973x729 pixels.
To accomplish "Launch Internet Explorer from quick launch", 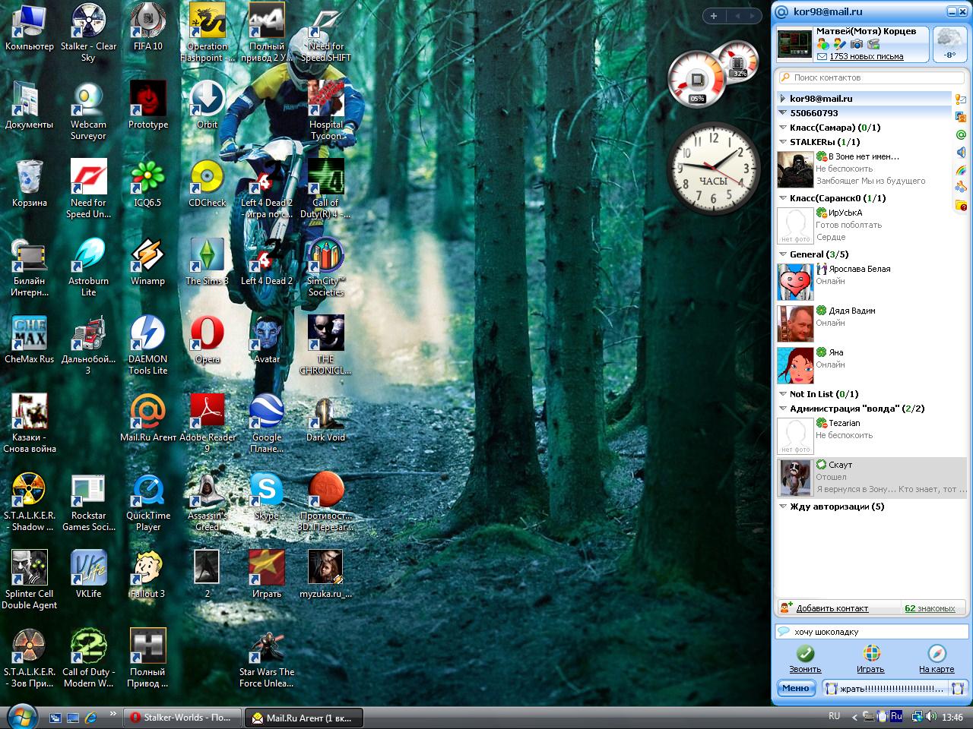I will click(90, 716).
